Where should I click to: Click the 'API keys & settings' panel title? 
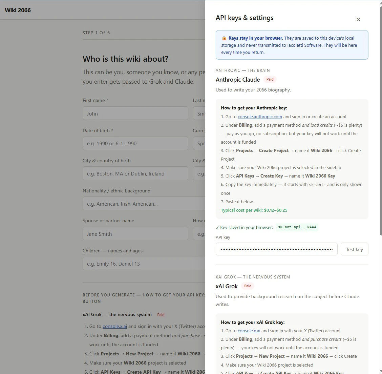[x=245, y=18]
